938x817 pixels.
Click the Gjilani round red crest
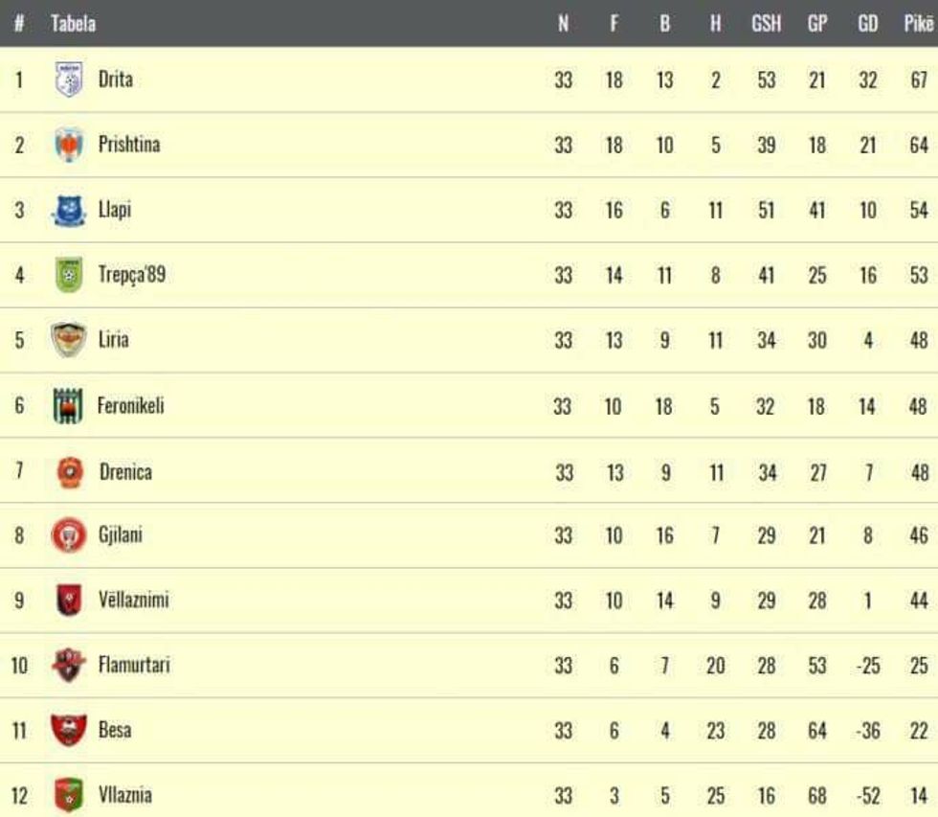pos(68,535)
